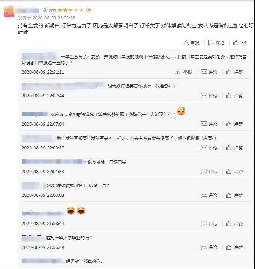255x269 pixels.
Task: Like the 22:07:04 reply with 点赞
Action: [234, 124]
